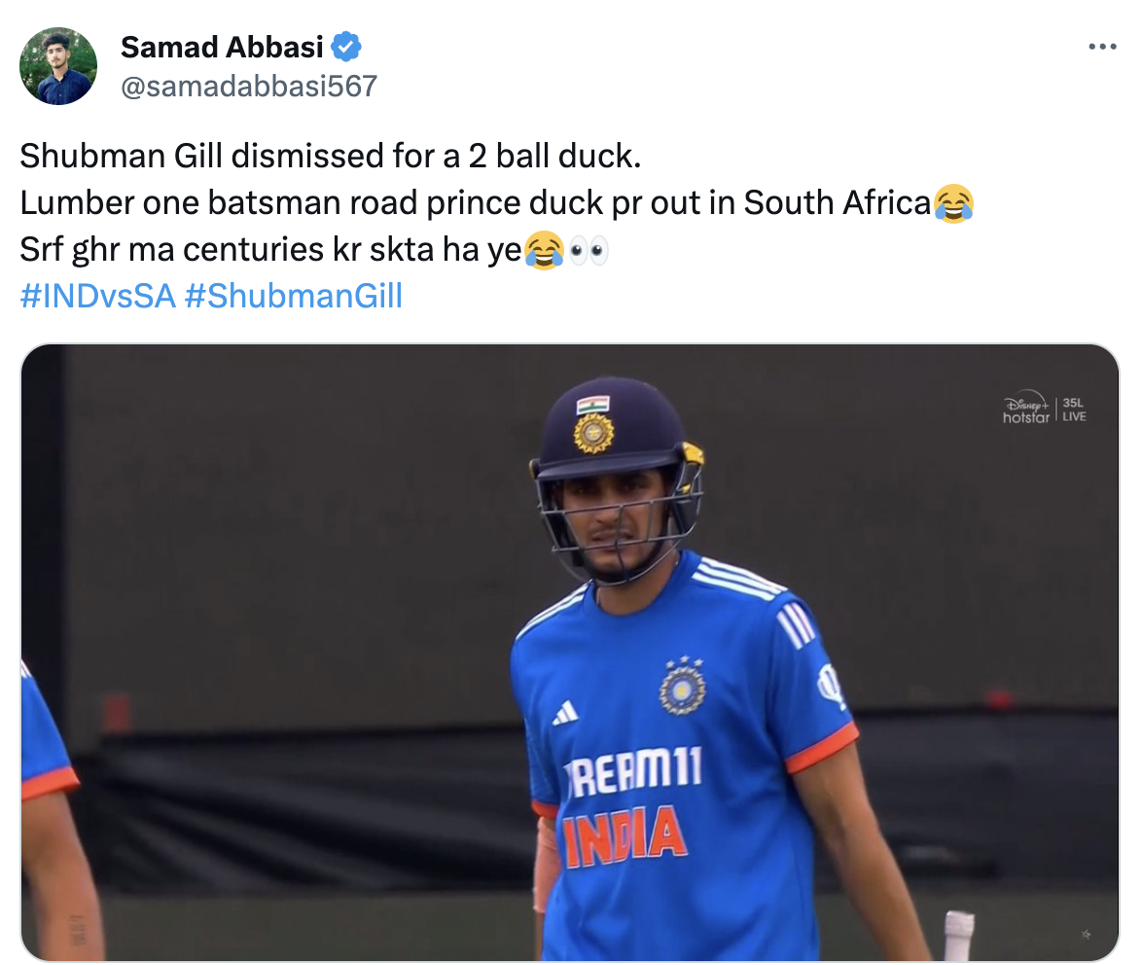
Task: Open the #INDvsSA hashtag
Action: [x=97, y=296]
